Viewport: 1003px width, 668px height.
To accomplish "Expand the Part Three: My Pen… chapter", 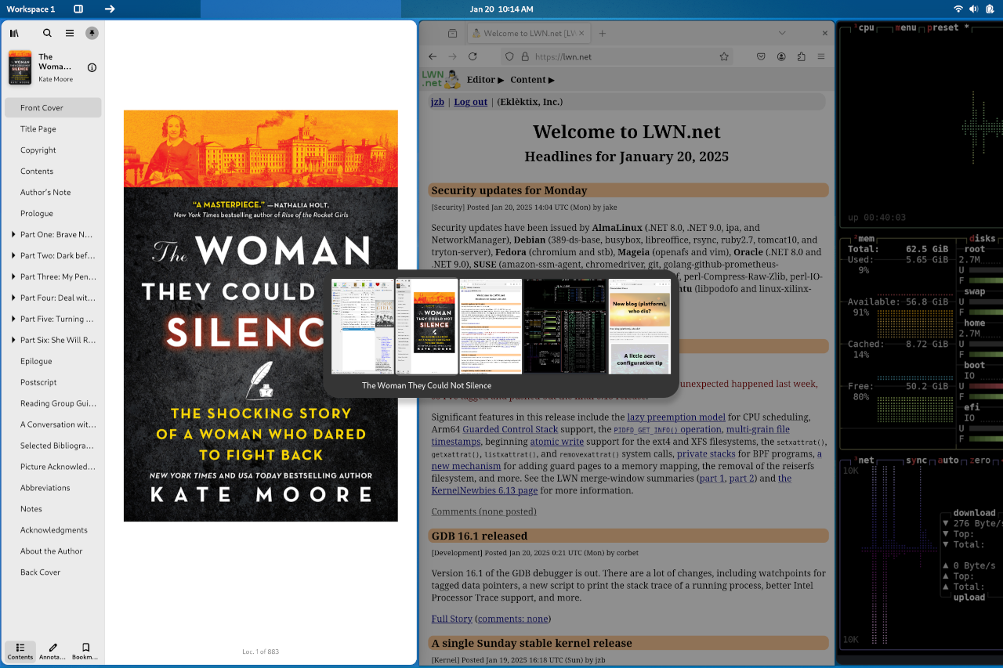I will click(x=13, y=276).
